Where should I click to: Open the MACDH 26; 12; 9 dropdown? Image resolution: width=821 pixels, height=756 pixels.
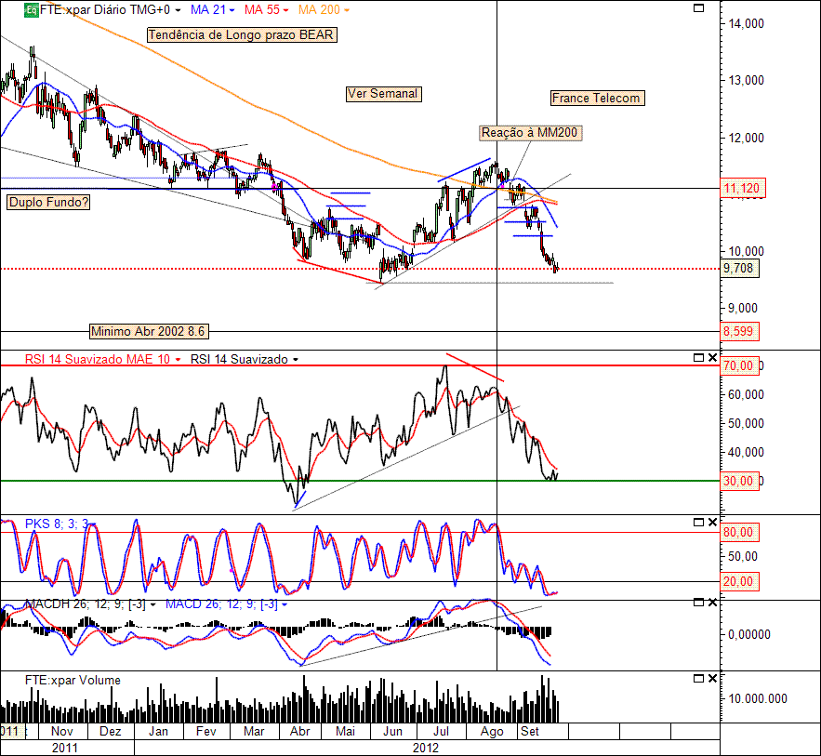click(x=152, y=604)
